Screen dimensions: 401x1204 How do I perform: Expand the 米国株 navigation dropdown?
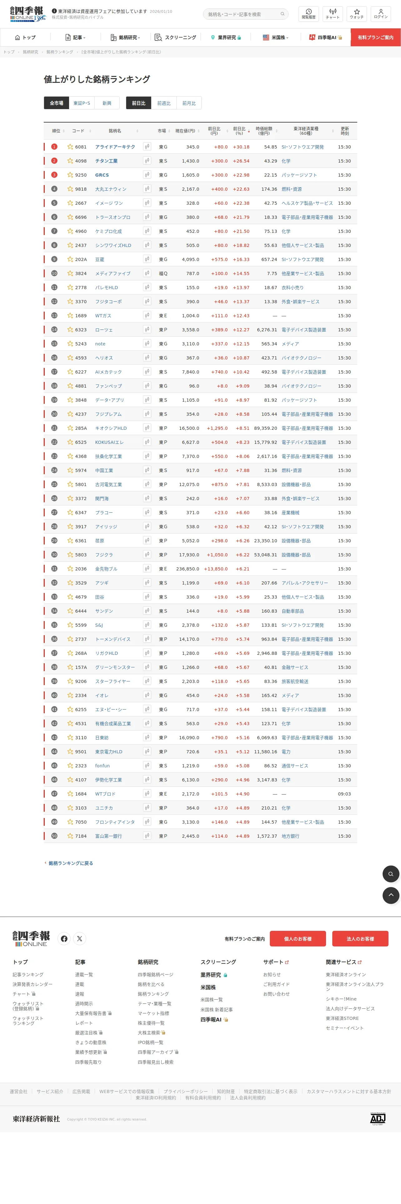click(x=275, y=38)
